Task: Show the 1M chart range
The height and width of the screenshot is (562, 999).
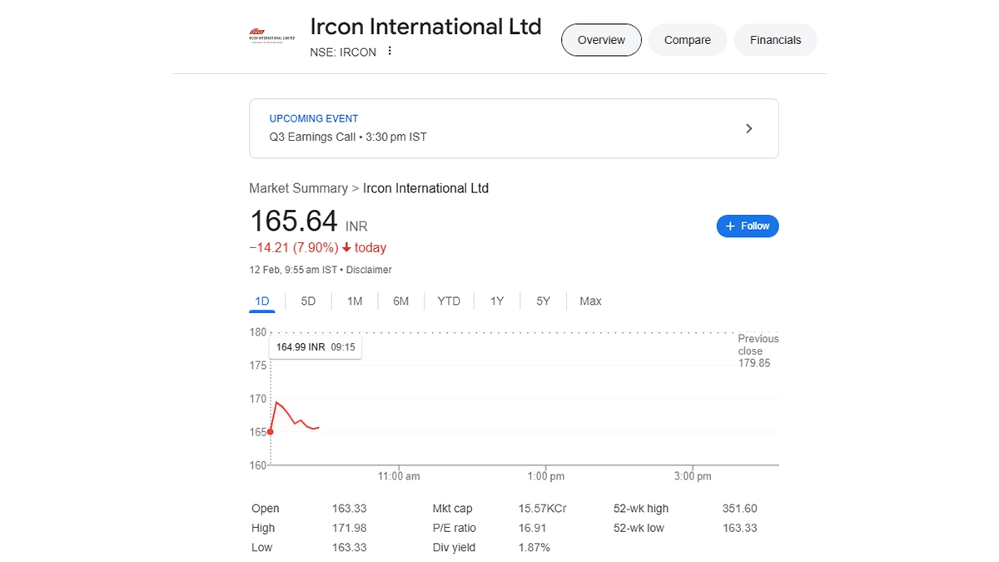Action: click(x=355, y=301)
